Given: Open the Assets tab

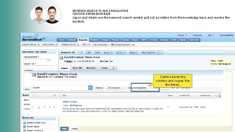Looking at the screenshot, I should pos(135,40).
